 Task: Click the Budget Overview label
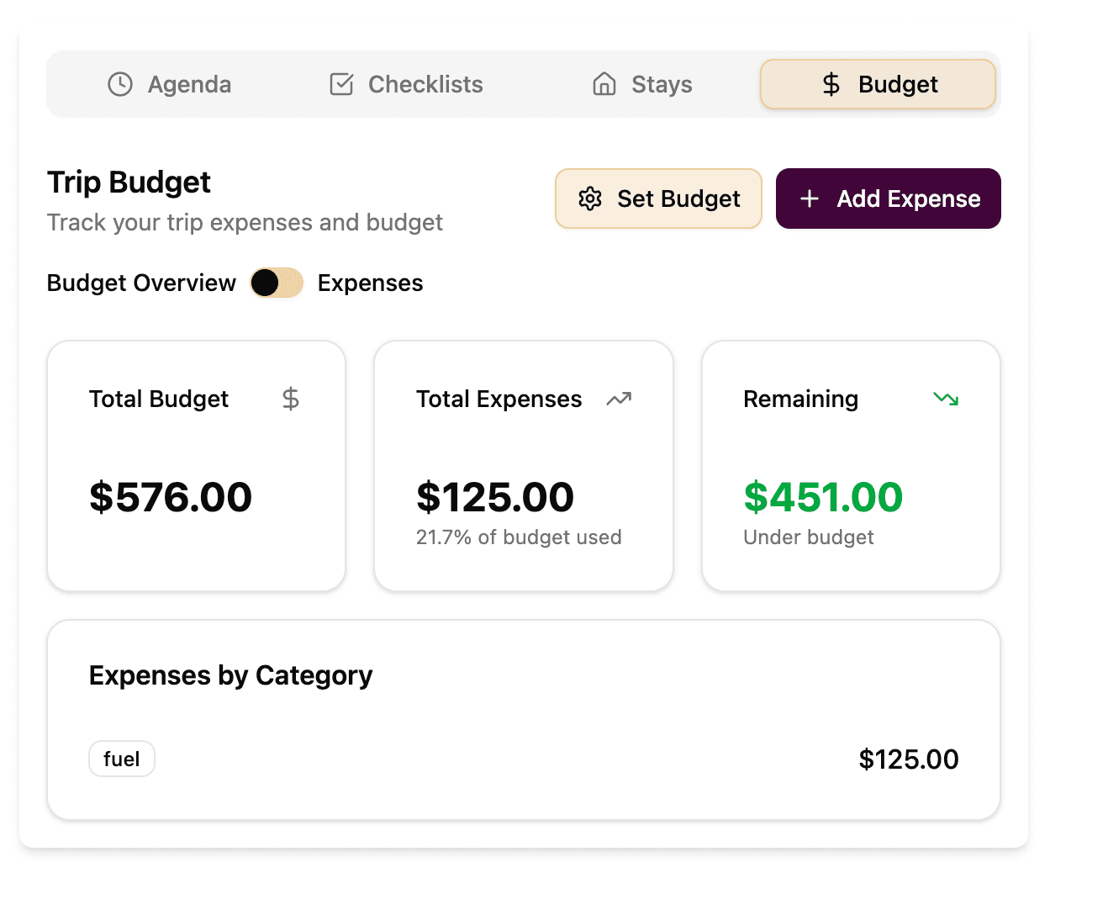[x=140, y=283]
